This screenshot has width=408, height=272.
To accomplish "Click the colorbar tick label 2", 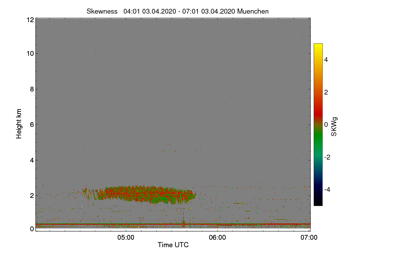I will [x=326, y=92].
